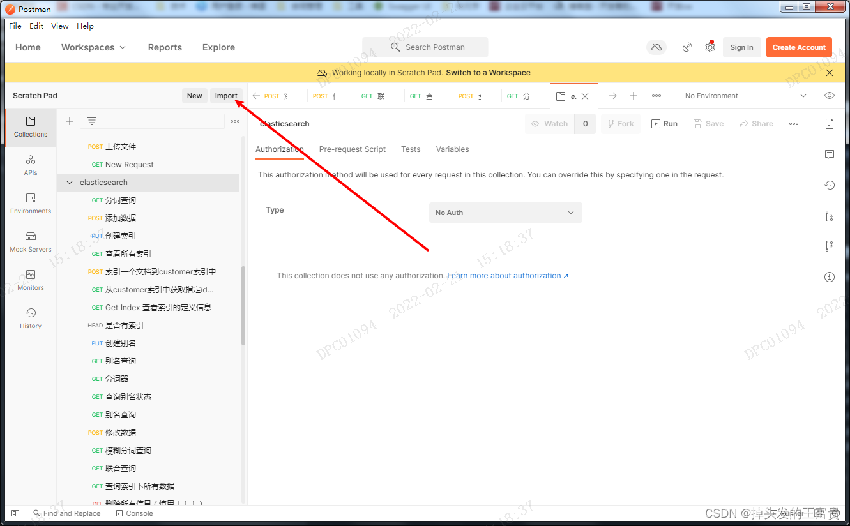Open the settings gear icon in the header
850x526 pixels.
point(710,47)
